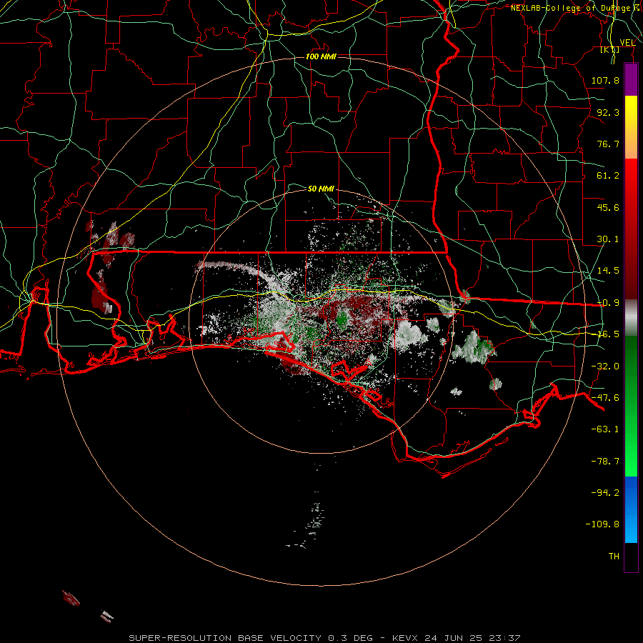Select the 76.7 velocity scale value
This screenshot has width=643, height=643.
pyautogui.click(x=608, y=144)
